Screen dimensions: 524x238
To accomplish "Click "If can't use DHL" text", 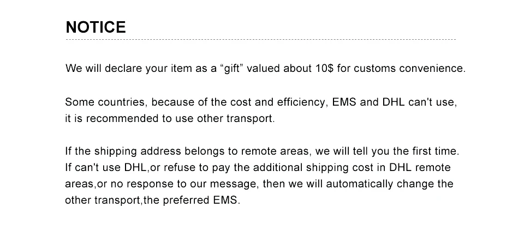I will [106, 167].
